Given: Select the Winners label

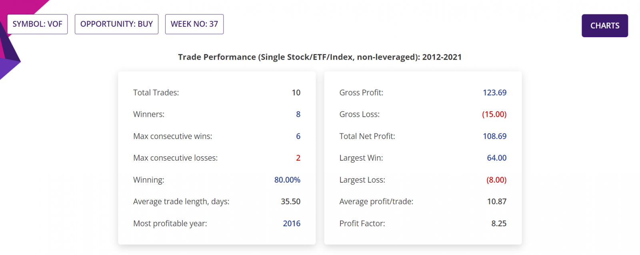Looking at the screenshot, I should tap(149, 114).
